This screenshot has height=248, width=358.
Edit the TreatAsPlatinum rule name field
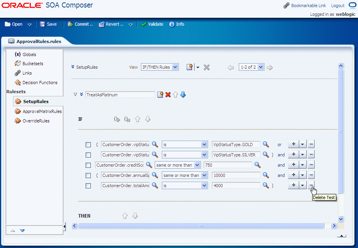[x=120, y=95]
